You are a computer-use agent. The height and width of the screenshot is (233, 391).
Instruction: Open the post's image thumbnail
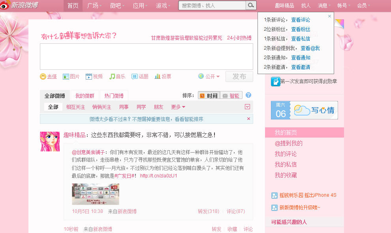pos(95,194)
